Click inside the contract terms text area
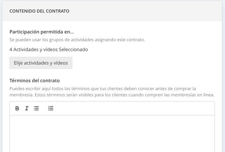The height and width of the screenshot is (152, 225). [x=112, y=134]
